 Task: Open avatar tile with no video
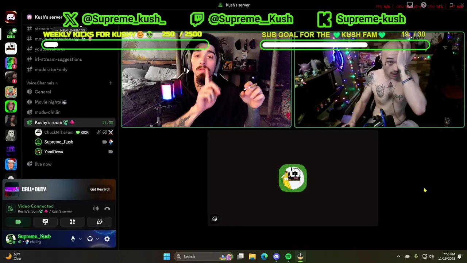[x=293, y=178]
